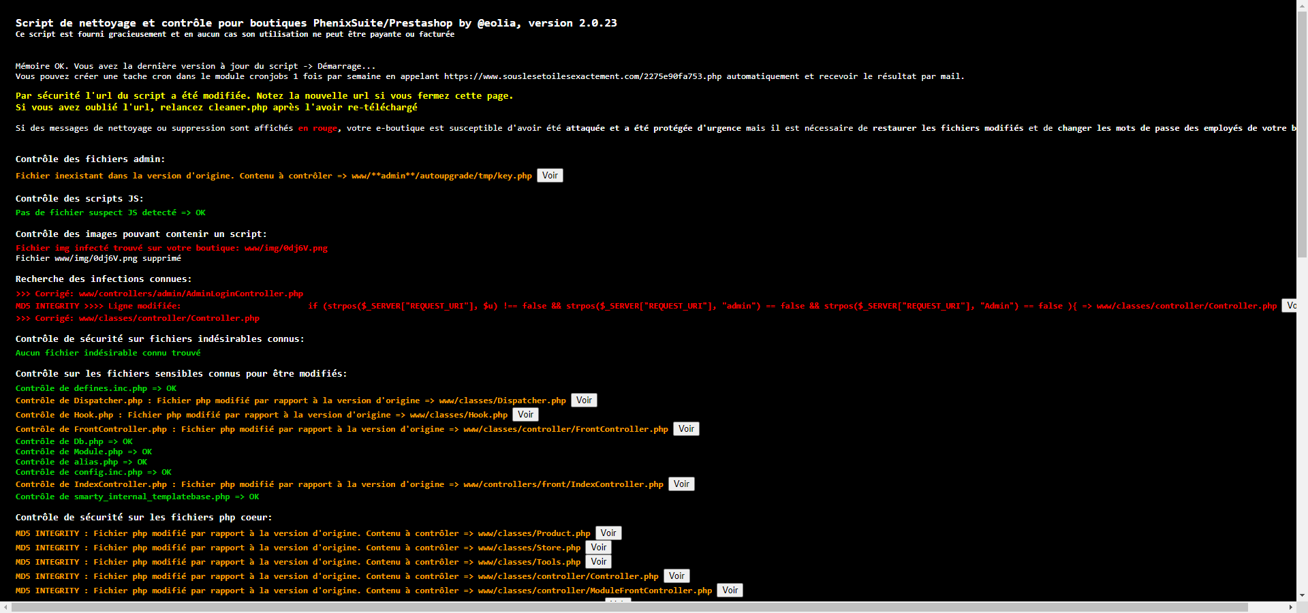Click 'Contrôle de sécurité sur les fichiers php coeur:' heading

click(144, 518)
